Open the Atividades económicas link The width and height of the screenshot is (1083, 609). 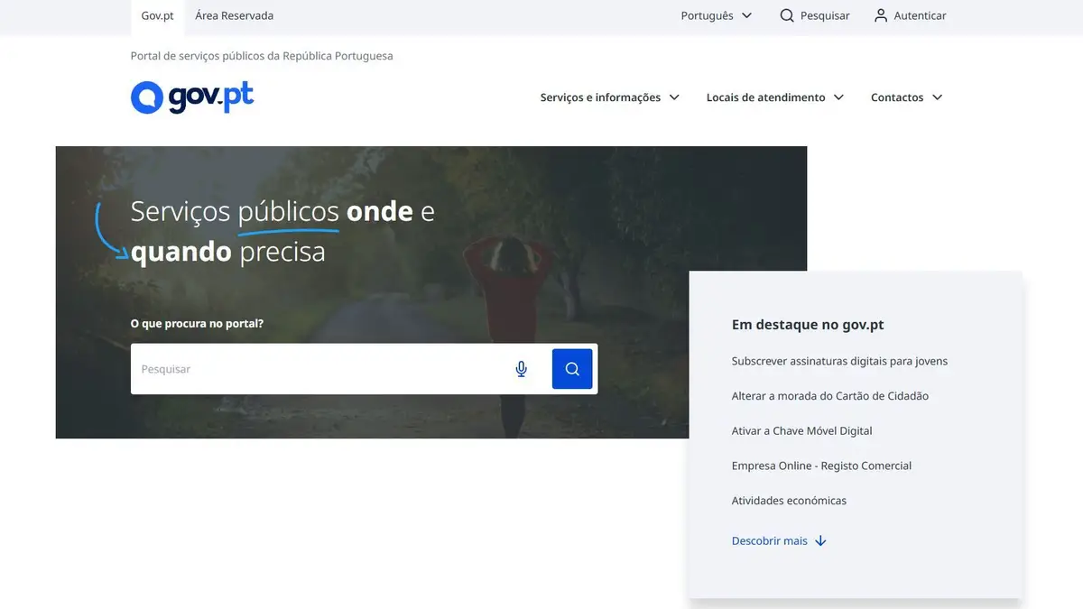789,501
